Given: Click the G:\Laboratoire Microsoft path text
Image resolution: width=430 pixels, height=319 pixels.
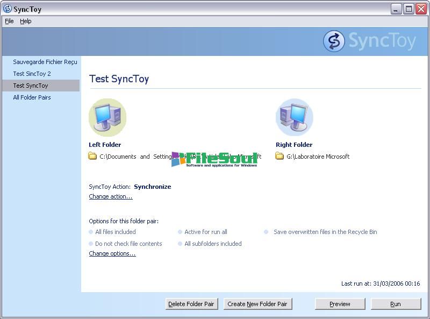Looking at the screenshot, I should 318,157.
